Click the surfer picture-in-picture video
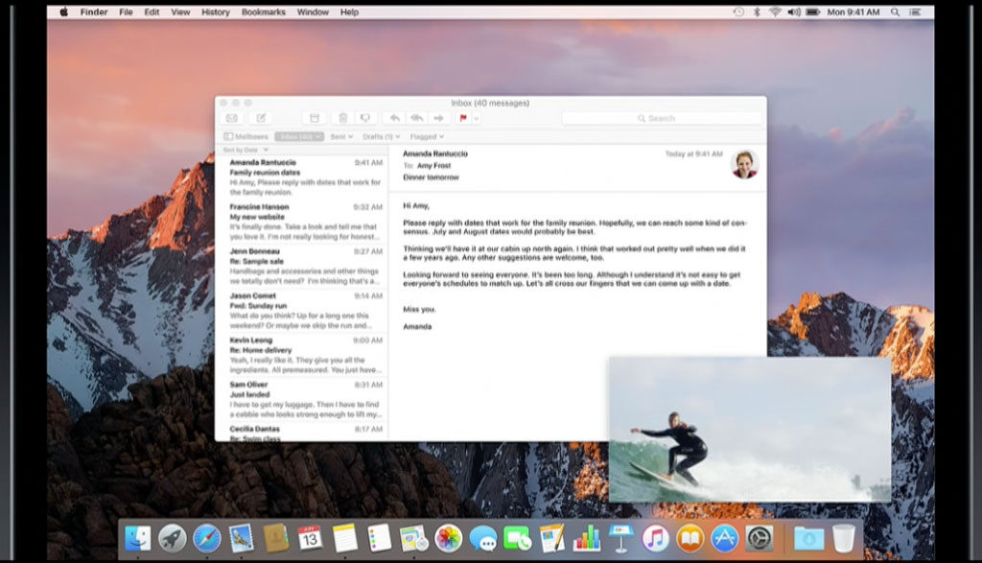The image size is (982, 563). tap(750, 430)
